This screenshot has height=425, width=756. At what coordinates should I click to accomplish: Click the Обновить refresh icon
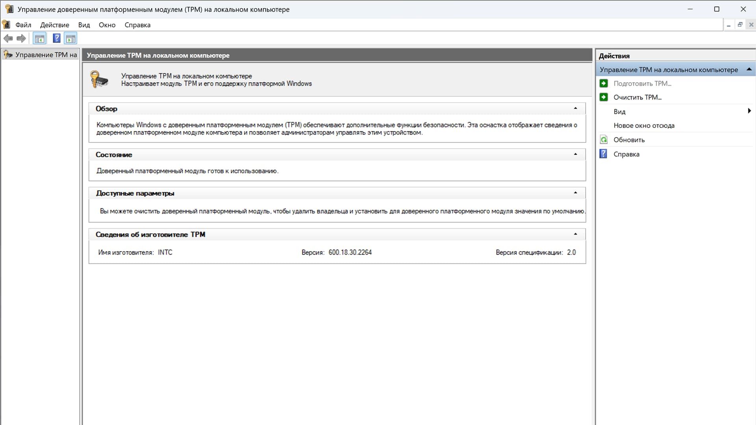coord(604,140)
